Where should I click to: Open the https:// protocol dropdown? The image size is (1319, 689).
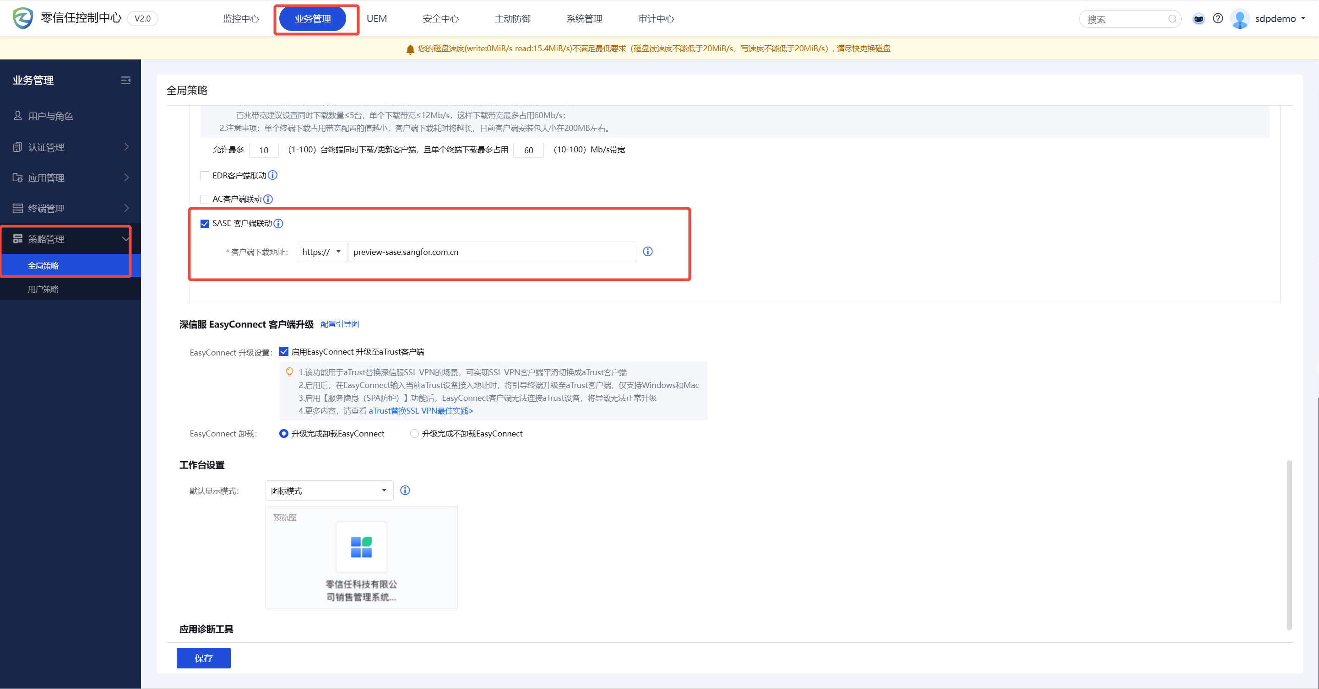321,252
